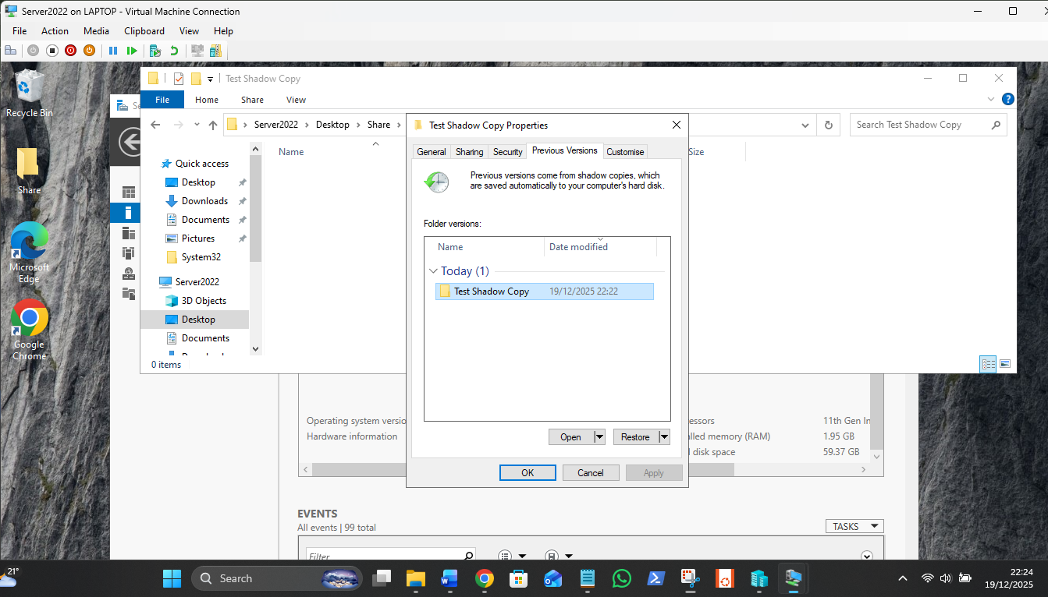Viewport: 1048px width, 597px height.
Task: Open the Clipboard menu
Action: [144, 31]
